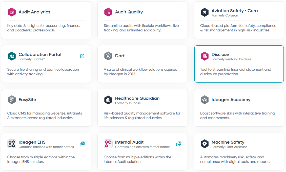Select the Disclose product card description

pyautogui.click(x=235, y=72)
